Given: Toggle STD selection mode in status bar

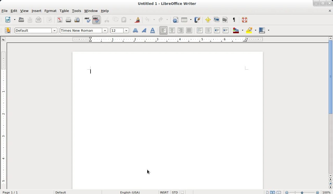Looking at the screenshot, I should [175, 192].
